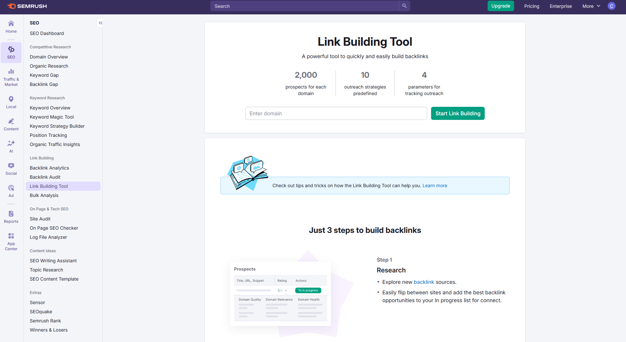Viewport: 626px width, 342px height.
Task: Open Keyword Gap
Action: coord(44,75)
